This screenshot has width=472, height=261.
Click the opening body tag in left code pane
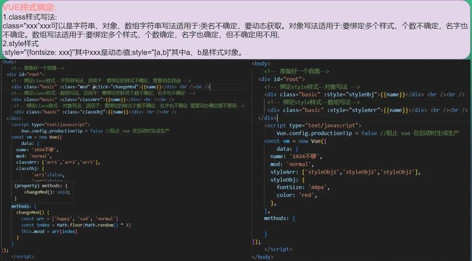coord(9,62)
